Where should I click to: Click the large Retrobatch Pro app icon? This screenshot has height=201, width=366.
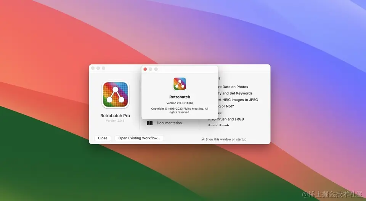[x=115, y=95]
